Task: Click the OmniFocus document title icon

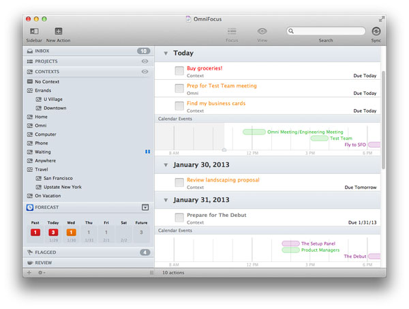Action: click(x=188, y=19)
